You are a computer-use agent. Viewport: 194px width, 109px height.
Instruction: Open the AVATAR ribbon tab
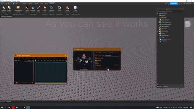click(36, 4)
